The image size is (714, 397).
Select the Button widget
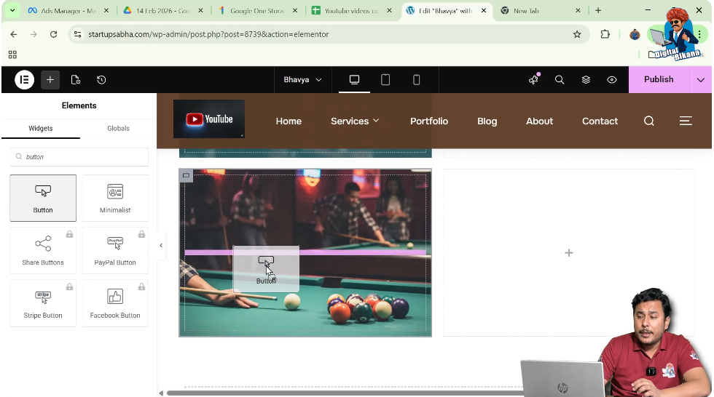pos(43,198)
